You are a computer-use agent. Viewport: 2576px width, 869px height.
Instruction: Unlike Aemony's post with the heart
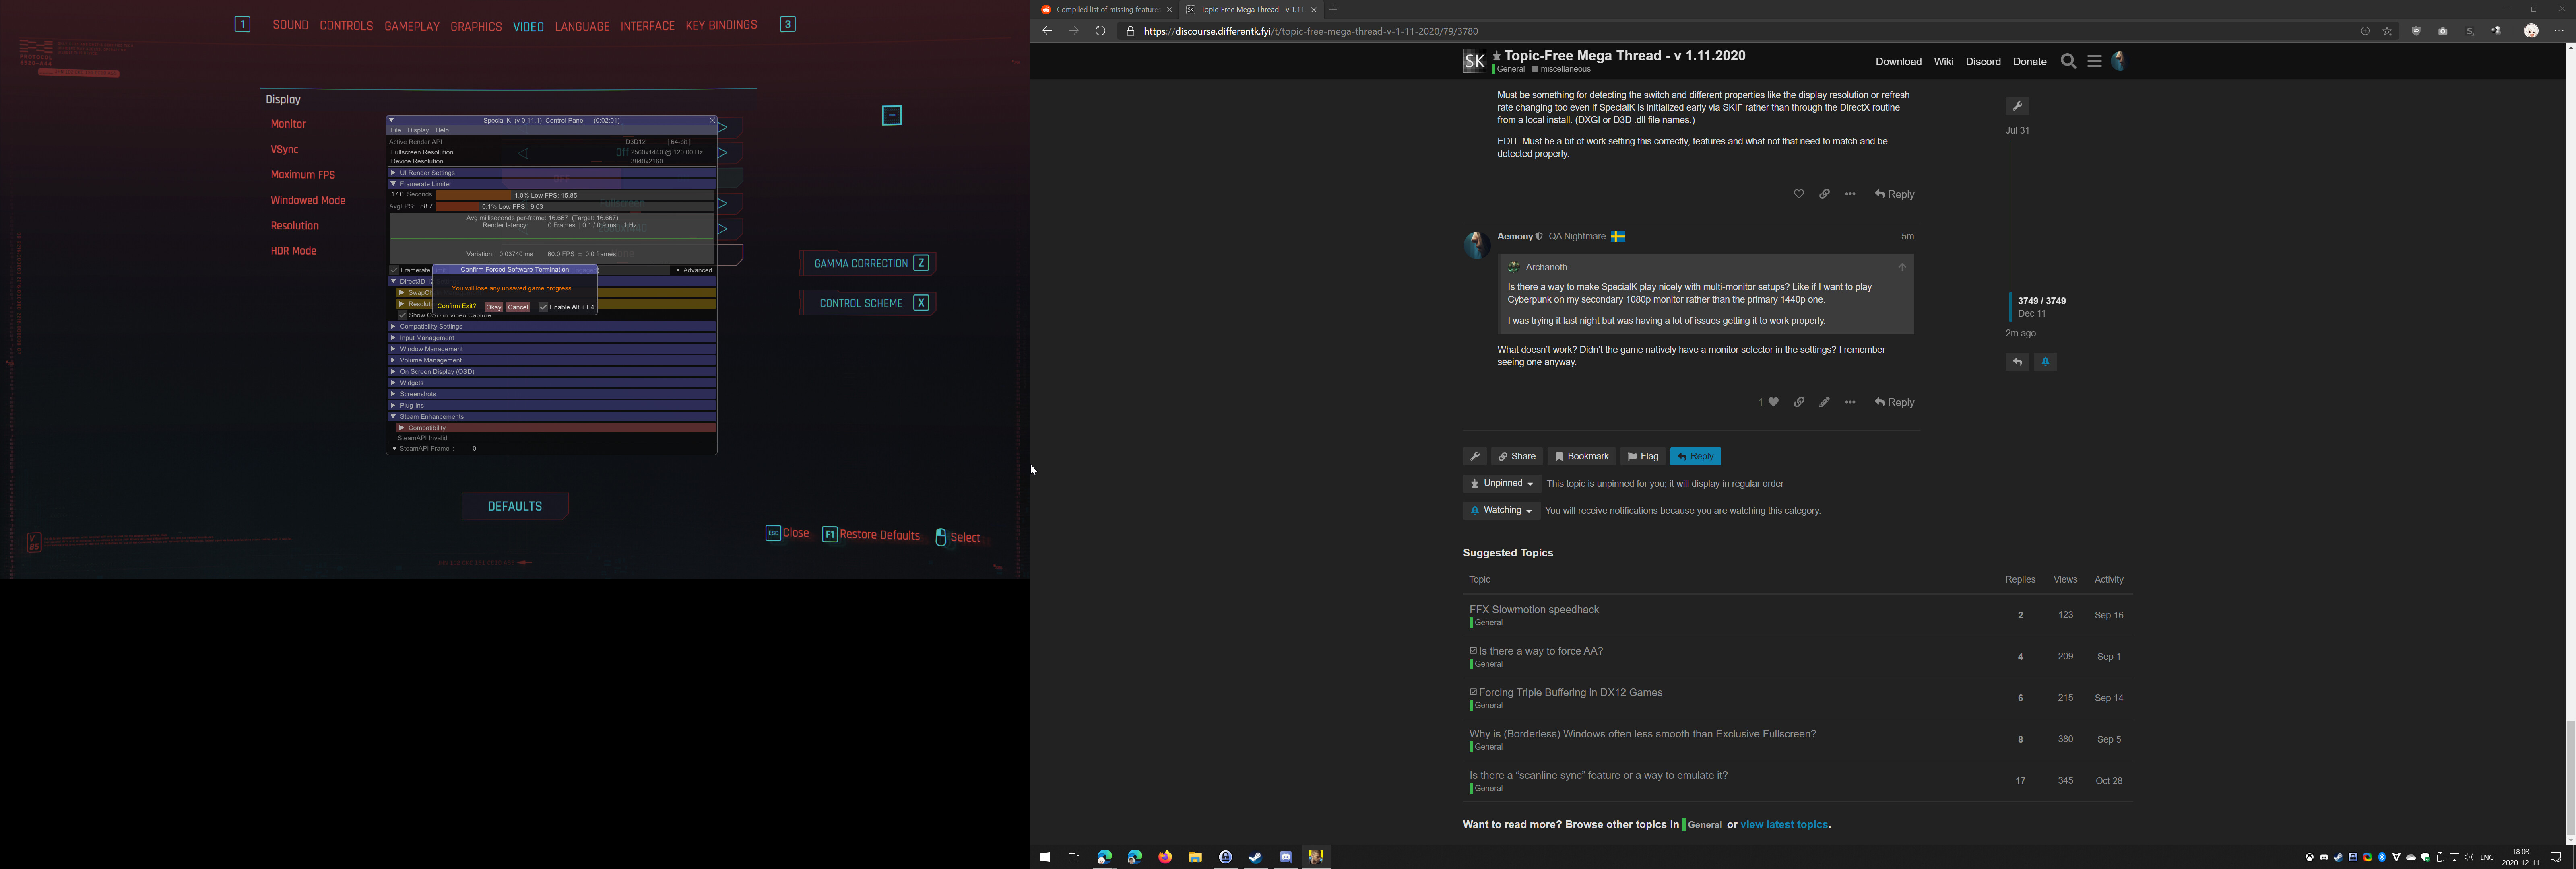click(x=1773, y=402)
